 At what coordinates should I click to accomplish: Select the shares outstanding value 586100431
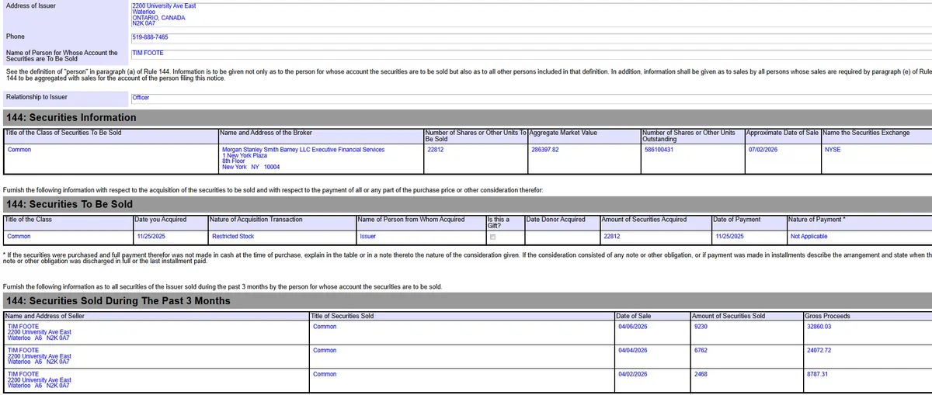pyautogui.click(x=659, y=150)
